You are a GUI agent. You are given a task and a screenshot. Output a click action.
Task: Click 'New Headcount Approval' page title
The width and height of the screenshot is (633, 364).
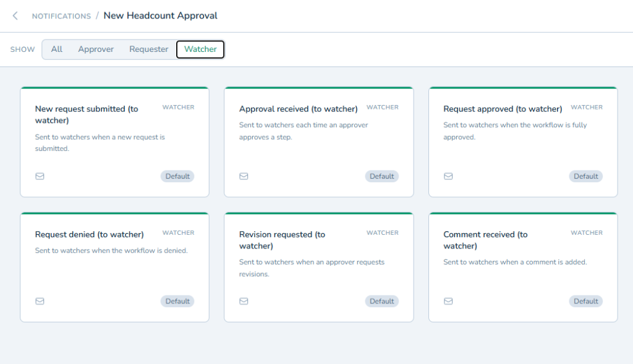point(160,15)
